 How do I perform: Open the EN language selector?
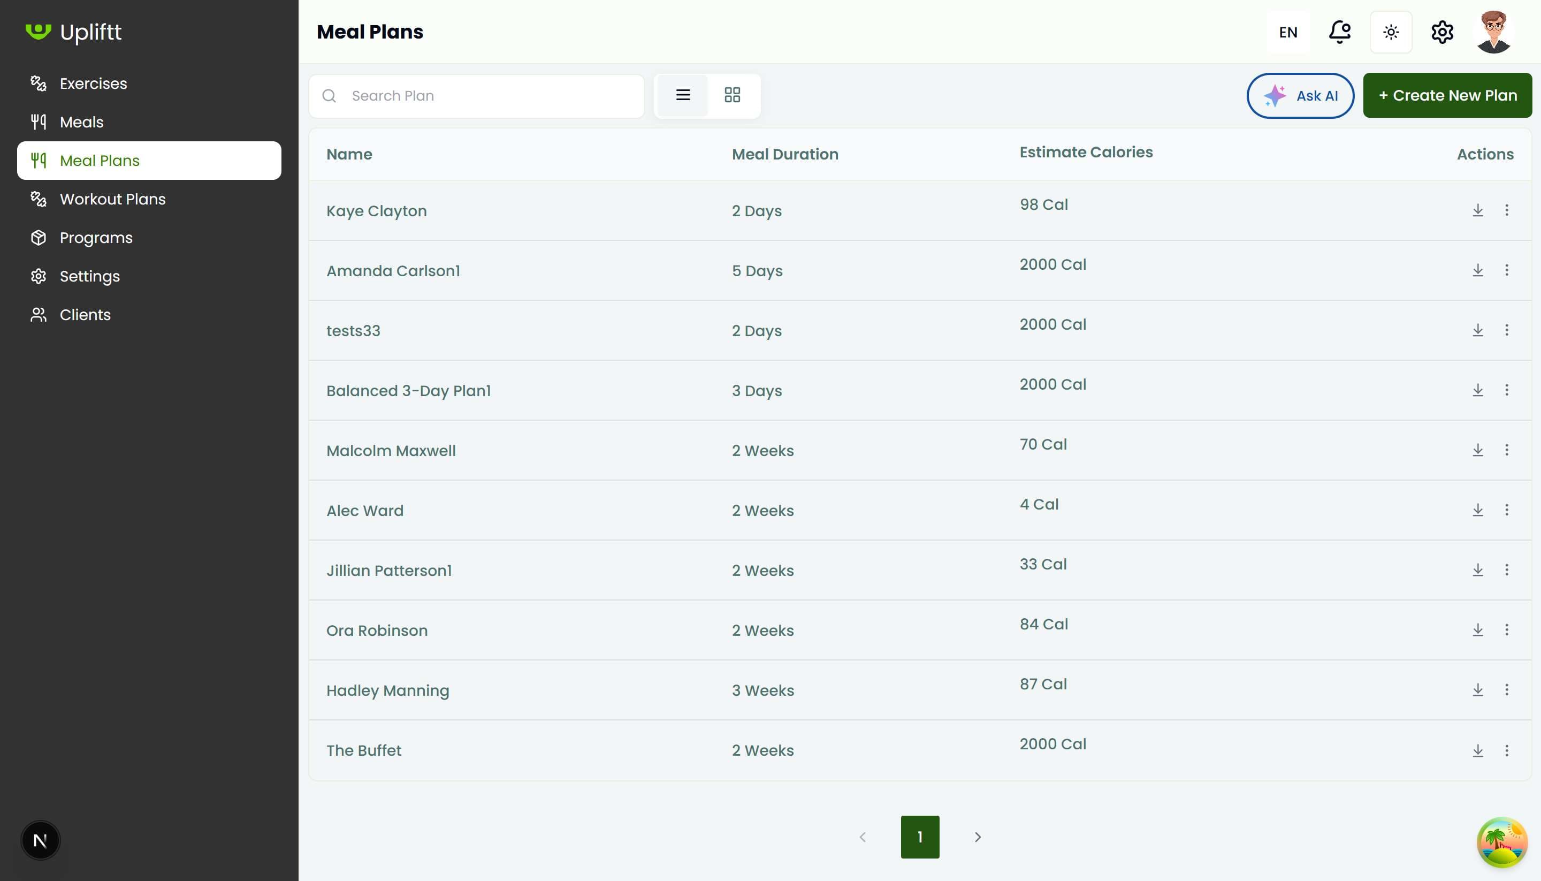click(1287, 32)
